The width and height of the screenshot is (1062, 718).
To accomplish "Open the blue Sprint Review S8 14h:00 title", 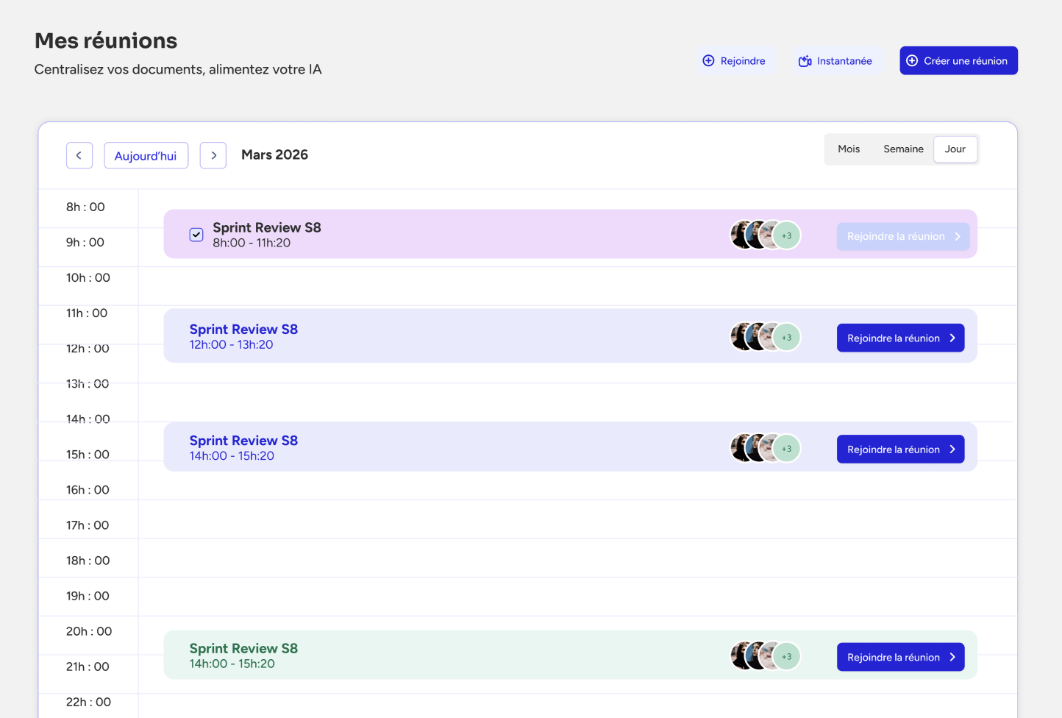I will point(243,440).
